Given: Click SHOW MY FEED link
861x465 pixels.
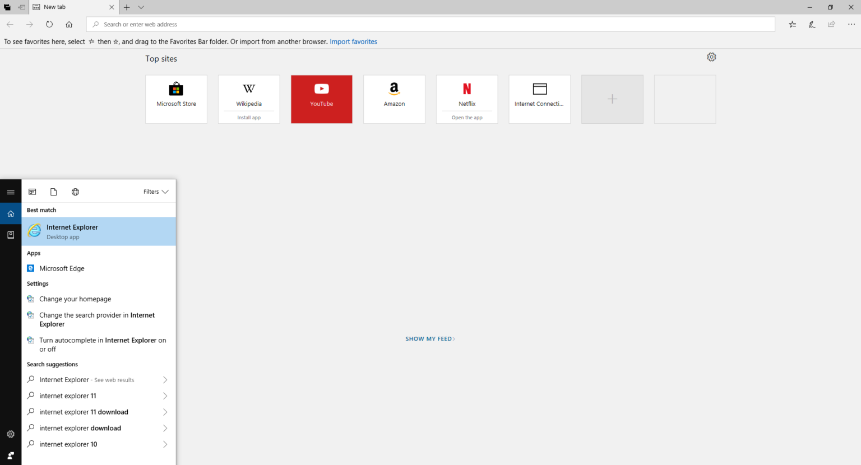Looking at the screenshot, I should 430,339.
